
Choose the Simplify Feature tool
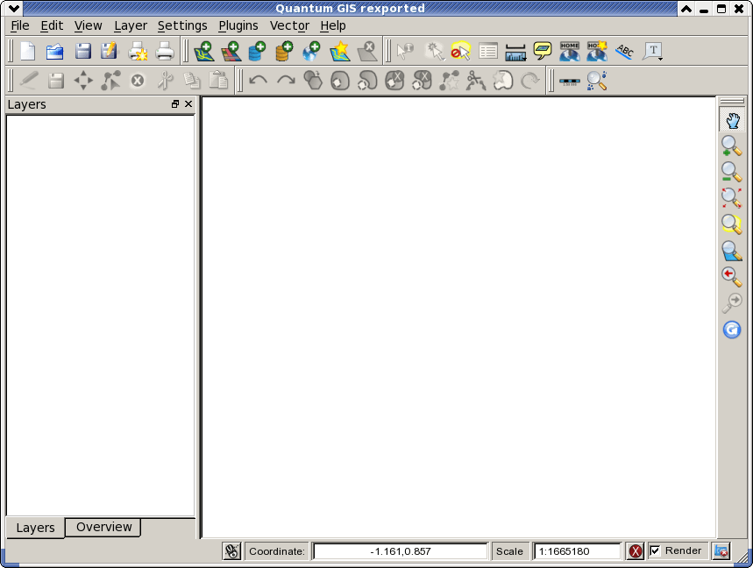coord(313,80)
